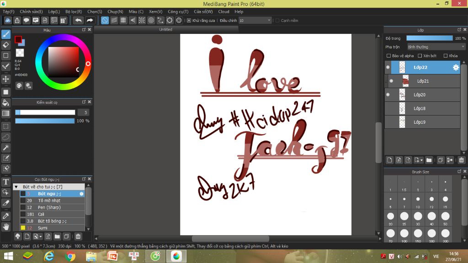The image size is (468, 263).
Task: Toggle Khử răng cưa checkbox
Action: (189, 20)
